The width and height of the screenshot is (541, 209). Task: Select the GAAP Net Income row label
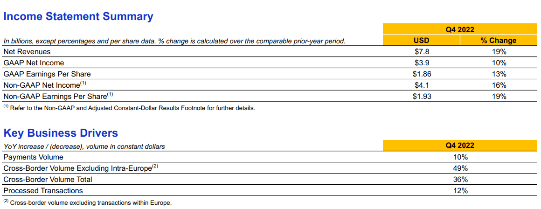click(34, 63)
